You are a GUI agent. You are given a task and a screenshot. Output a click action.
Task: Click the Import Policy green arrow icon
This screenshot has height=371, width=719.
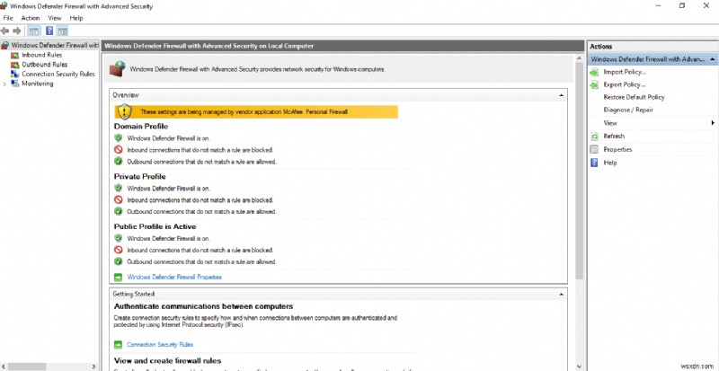tap(594, 71)
